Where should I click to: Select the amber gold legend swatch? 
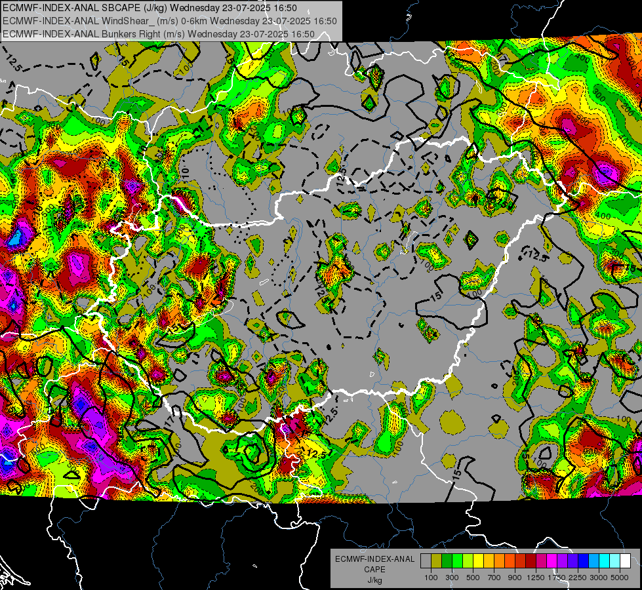click(489, 560)
